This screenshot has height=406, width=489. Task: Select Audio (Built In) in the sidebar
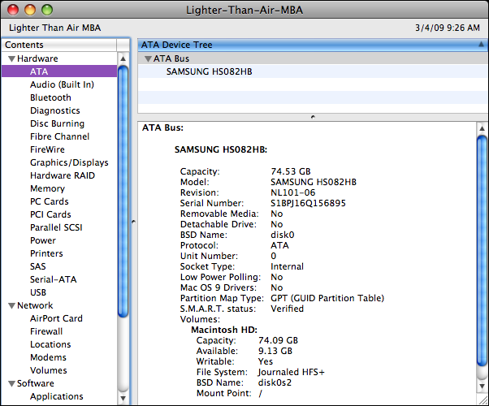[x=62, y=84]
